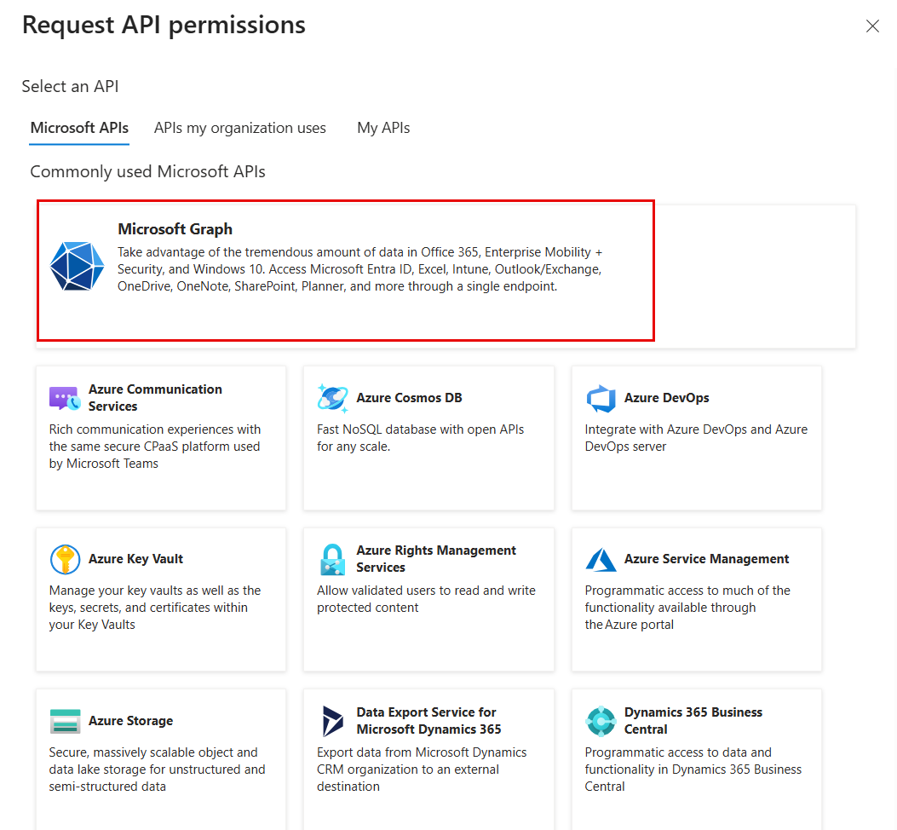This screenshot has height=830, width=897.
Task: Select the Azure Communication Services chat icon
Action: (x=65, y=398)
